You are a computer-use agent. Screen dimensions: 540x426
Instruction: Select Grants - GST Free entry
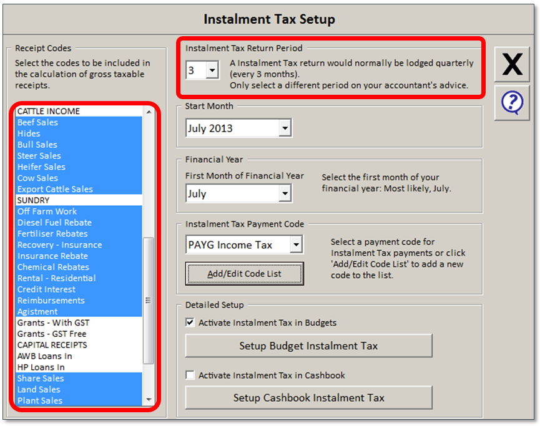click(x=79, y=334)
